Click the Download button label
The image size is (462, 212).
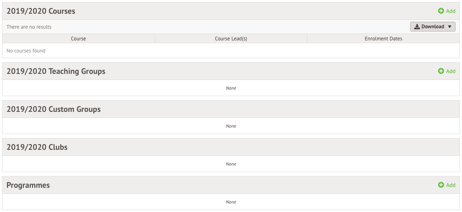[432, 27]
